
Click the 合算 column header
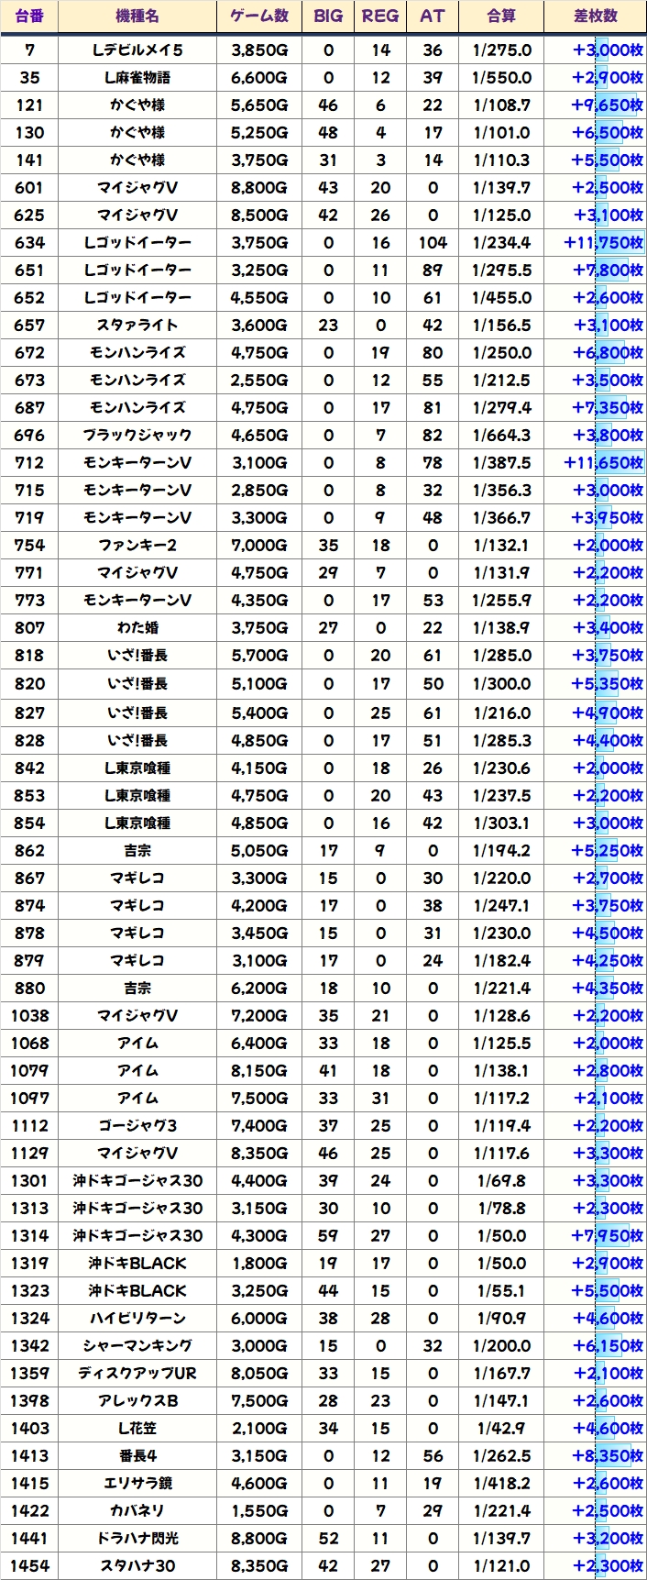pos(501,16)
